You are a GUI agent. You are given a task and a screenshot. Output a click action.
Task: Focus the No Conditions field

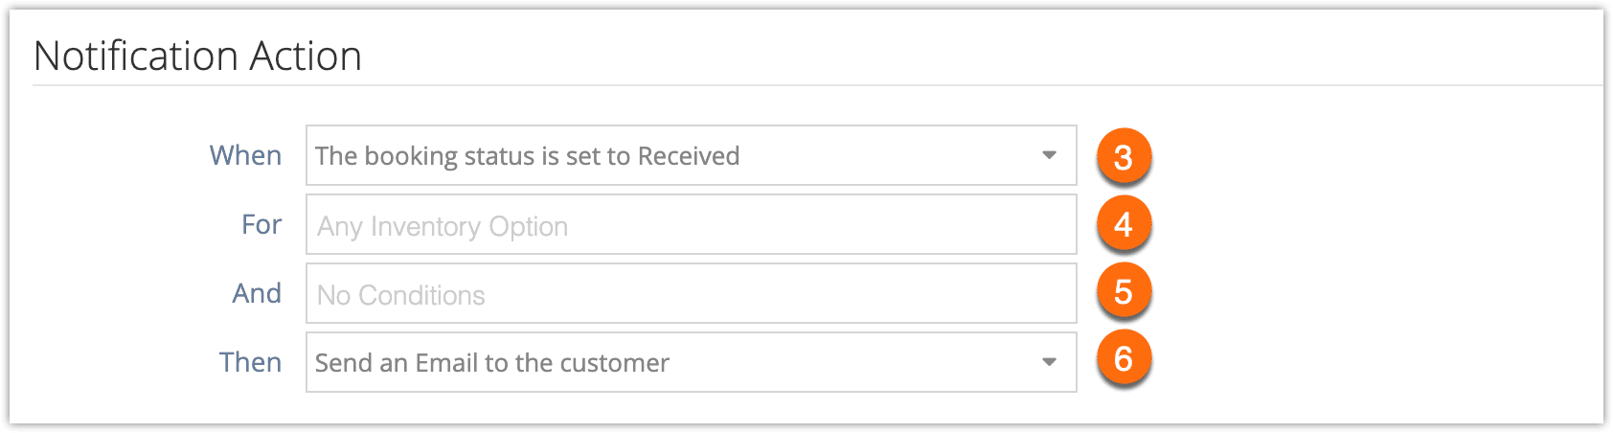pos(692,293)
